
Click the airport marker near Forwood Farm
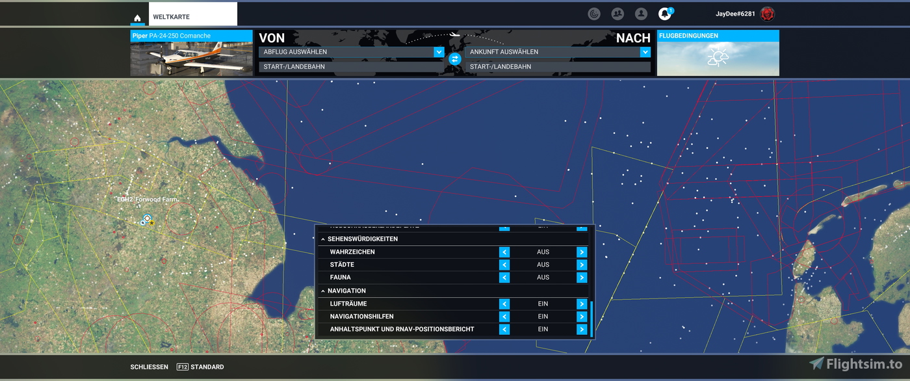[x=147, y=219]
